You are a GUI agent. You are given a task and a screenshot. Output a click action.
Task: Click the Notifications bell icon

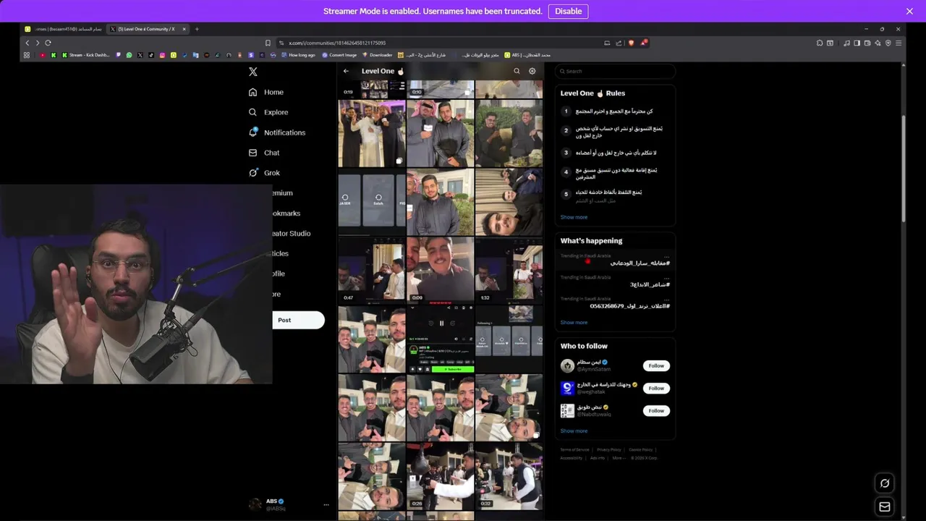pyautogui.click(x=252, y=132)
